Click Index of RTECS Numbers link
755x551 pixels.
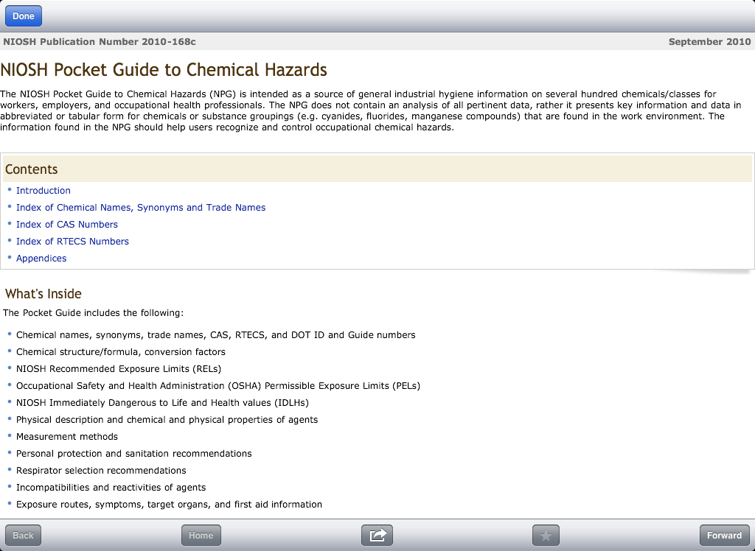pyautogui.click(x=72, y=242)
